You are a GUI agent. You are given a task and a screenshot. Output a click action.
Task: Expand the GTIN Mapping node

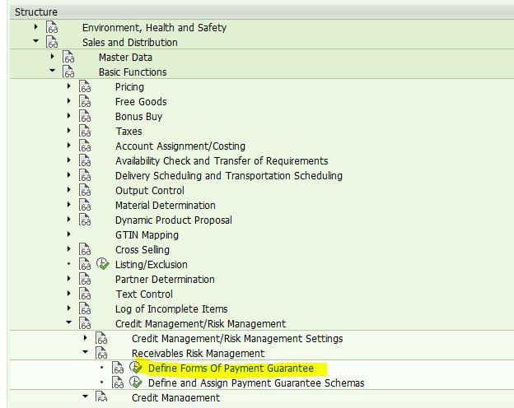(68, 234)
